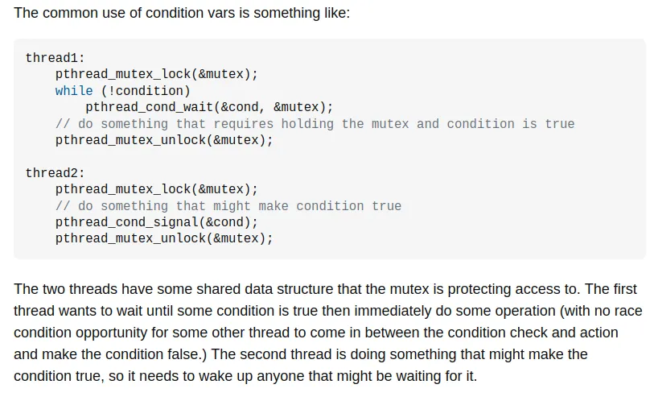Click pthread_mutex_lock call under thread2
Viewport: 650px width, 401px height.
pos(157,189)
